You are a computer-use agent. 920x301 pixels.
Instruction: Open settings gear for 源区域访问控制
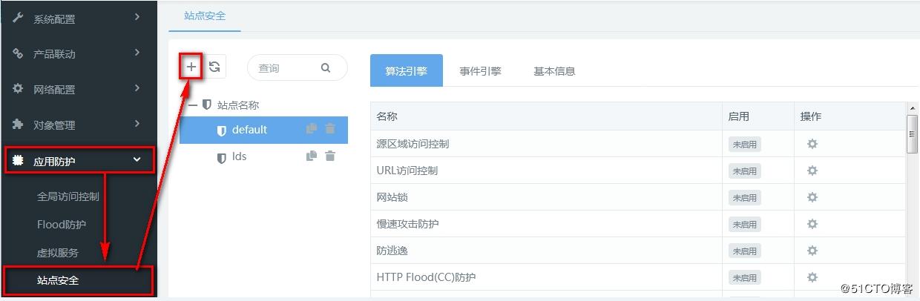[x=812, y=144]
